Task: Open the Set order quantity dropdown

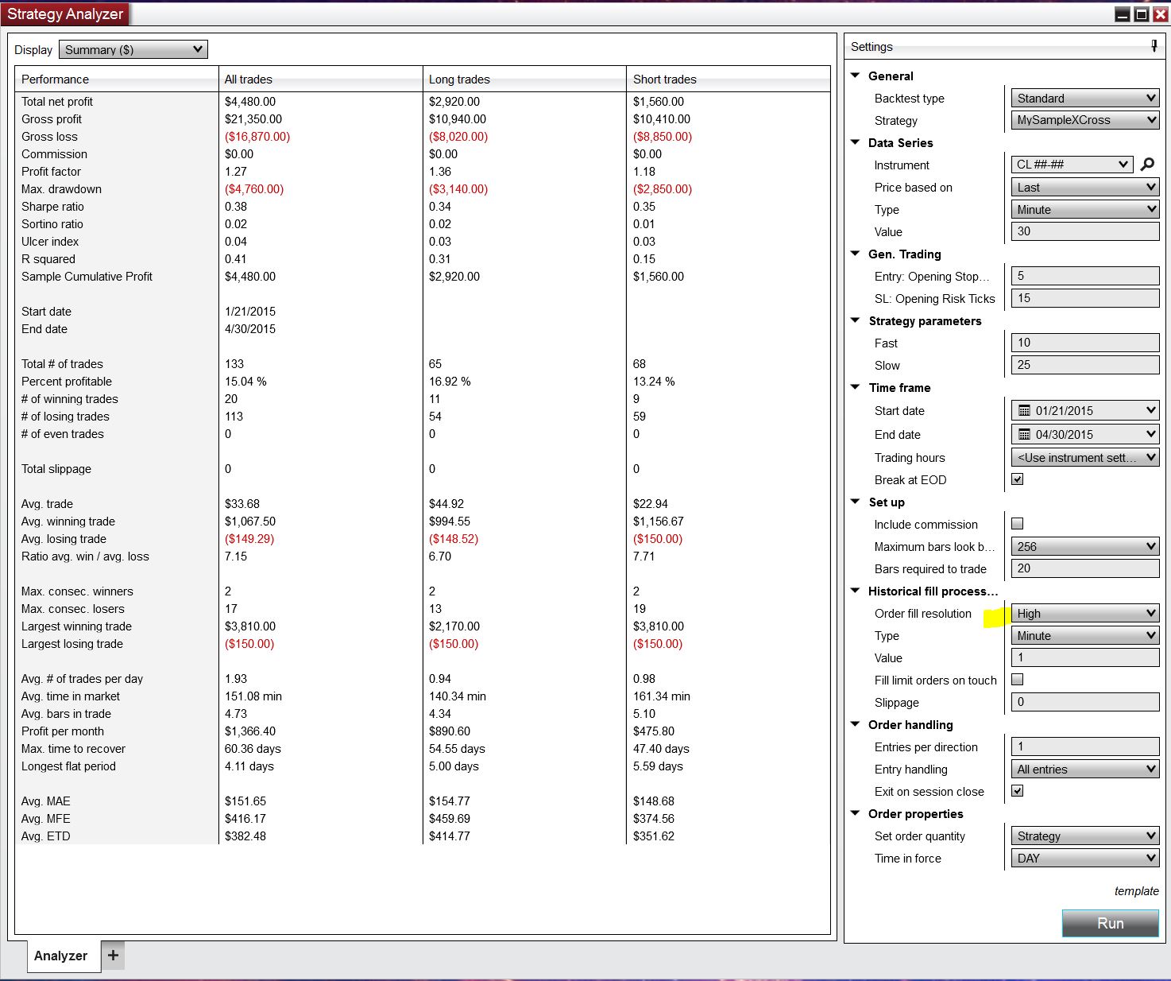Action: [1084, 836]
